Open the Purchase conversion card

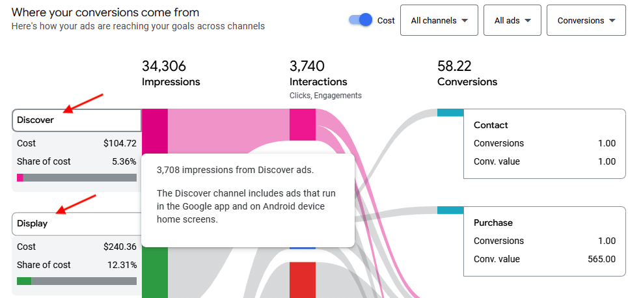(x=544, y=241)
